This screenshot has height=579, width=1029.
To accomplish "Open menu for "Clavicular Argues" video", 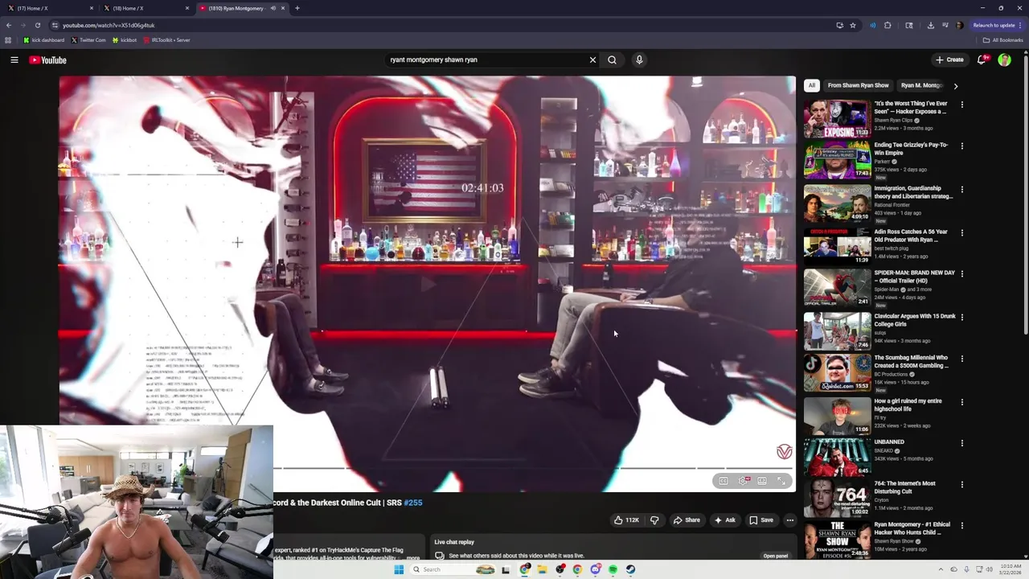I will (961, 318).
